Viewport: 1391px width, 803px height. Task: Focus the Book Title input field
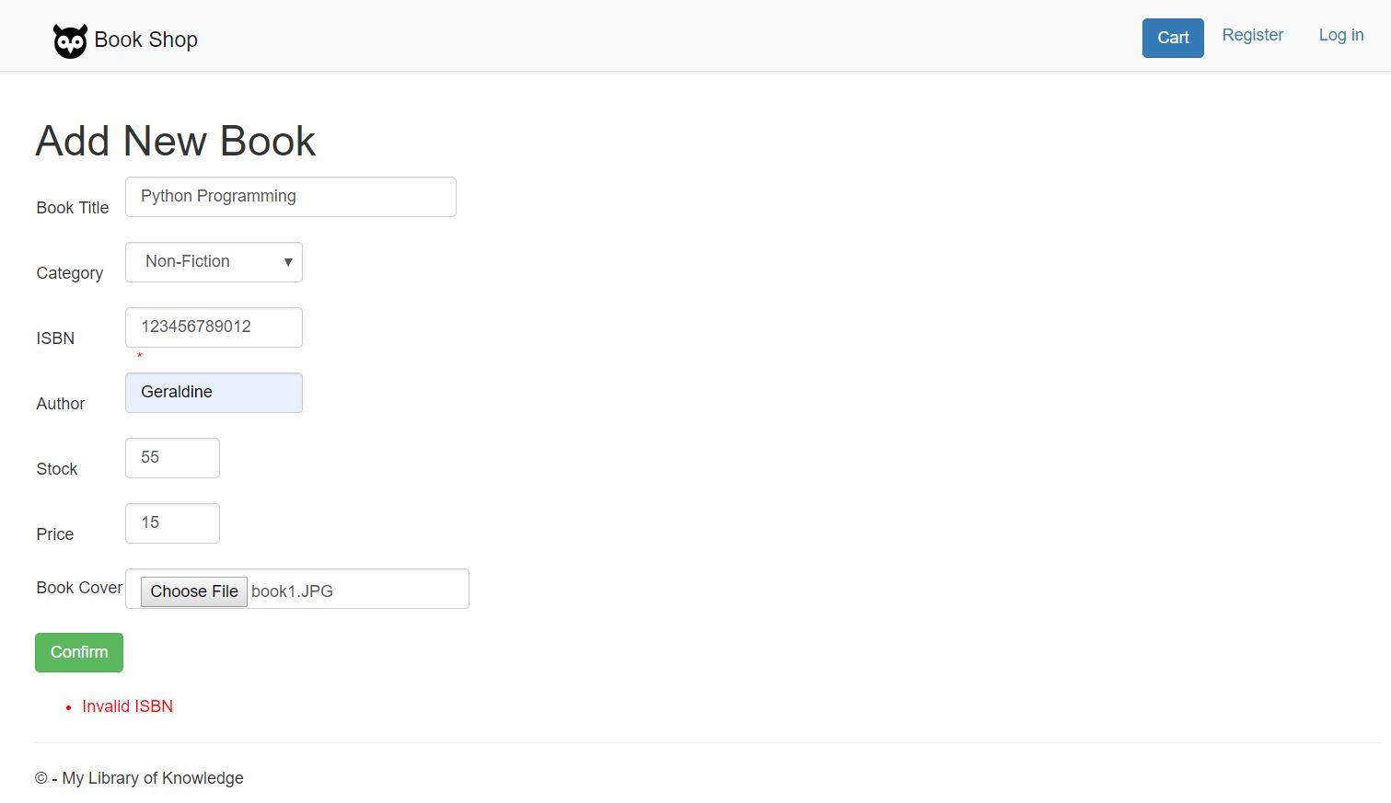tap(291, 197)
